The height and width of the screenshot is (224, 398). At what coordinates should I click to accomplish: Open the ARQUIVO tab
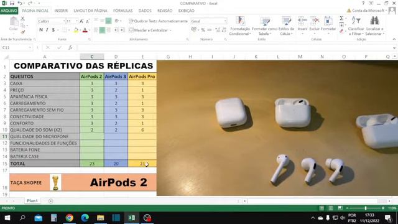click(x=9, y=11)
